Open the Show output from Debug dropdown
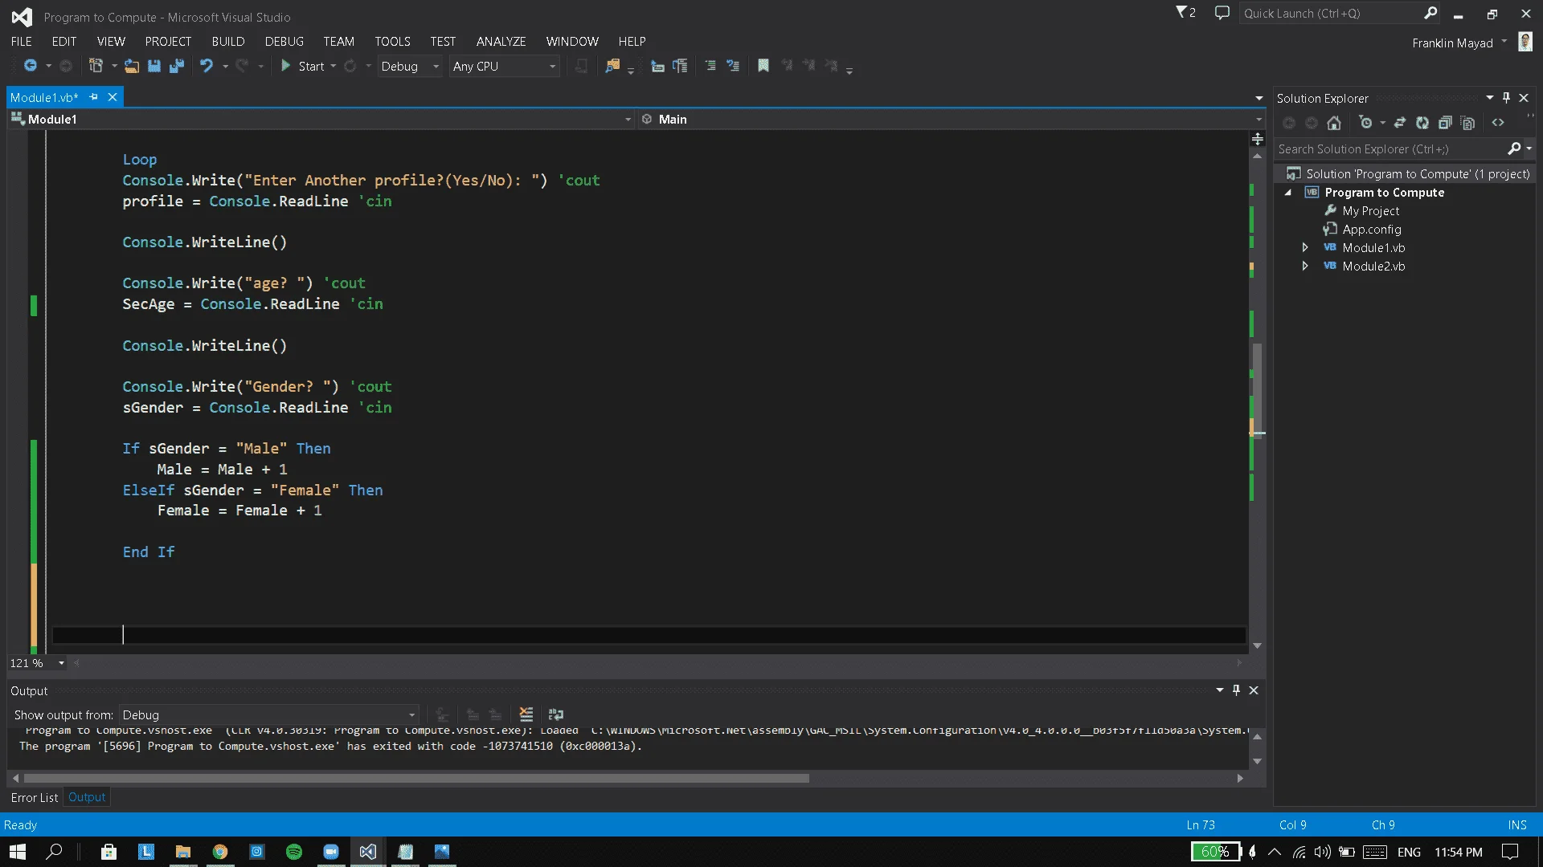Image resolution: width=1543 pixels, height=867 pixels. click(269, 715)
